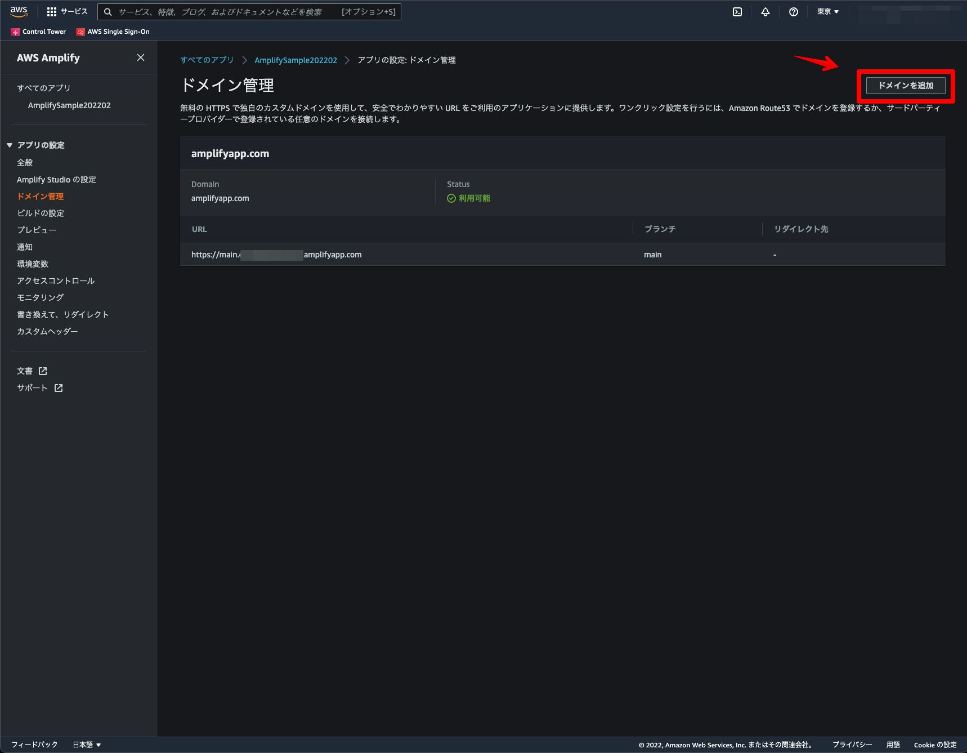Click the AWS logo home icon
This screenshot has height=753, width=967.
[19, 11]
